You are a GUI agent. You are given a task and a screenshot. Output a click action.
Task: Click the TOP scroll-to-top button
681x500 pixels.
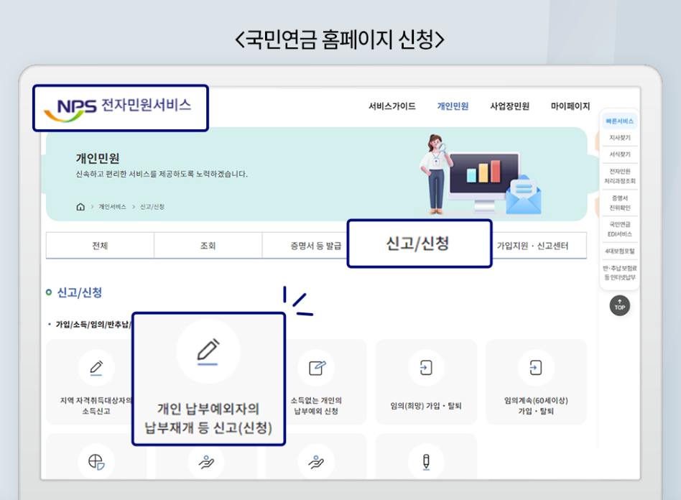pyautogui.click(x=620, y=306)
